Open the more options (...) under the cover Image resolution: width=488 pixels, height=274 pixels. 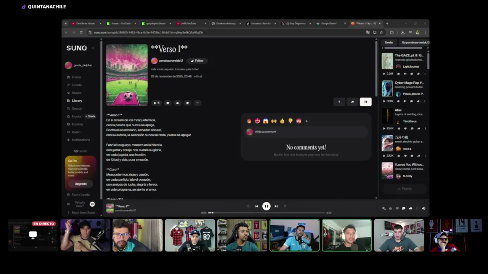[x=197, y=103]
